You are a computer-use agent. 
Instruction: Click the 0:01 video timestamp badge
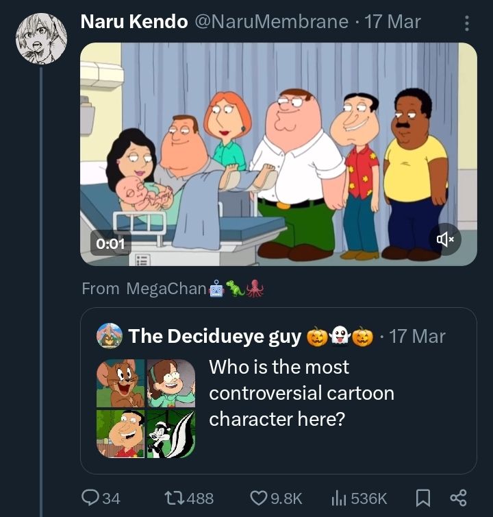(110, 243)
